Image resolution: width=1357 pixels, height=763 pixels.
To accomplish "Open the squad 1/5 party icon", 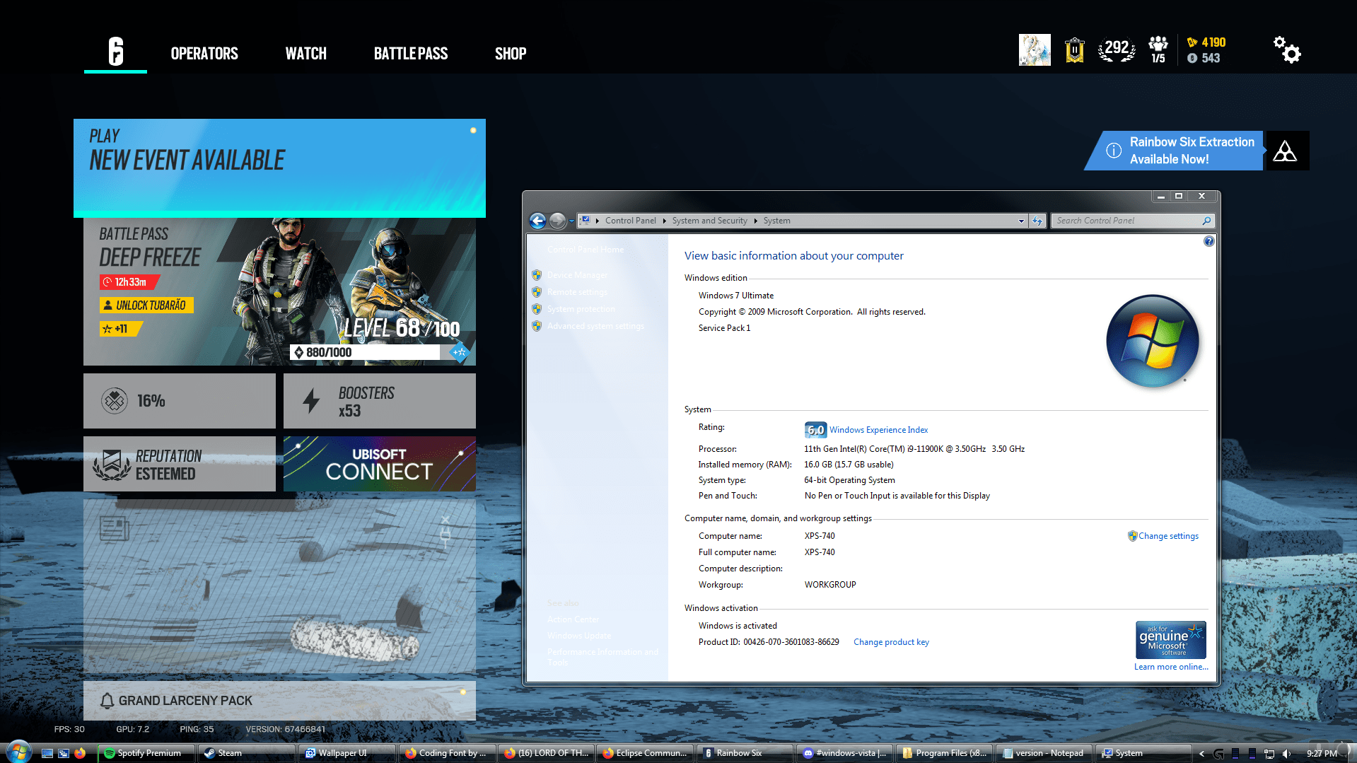I will [x=1158, y=50].
